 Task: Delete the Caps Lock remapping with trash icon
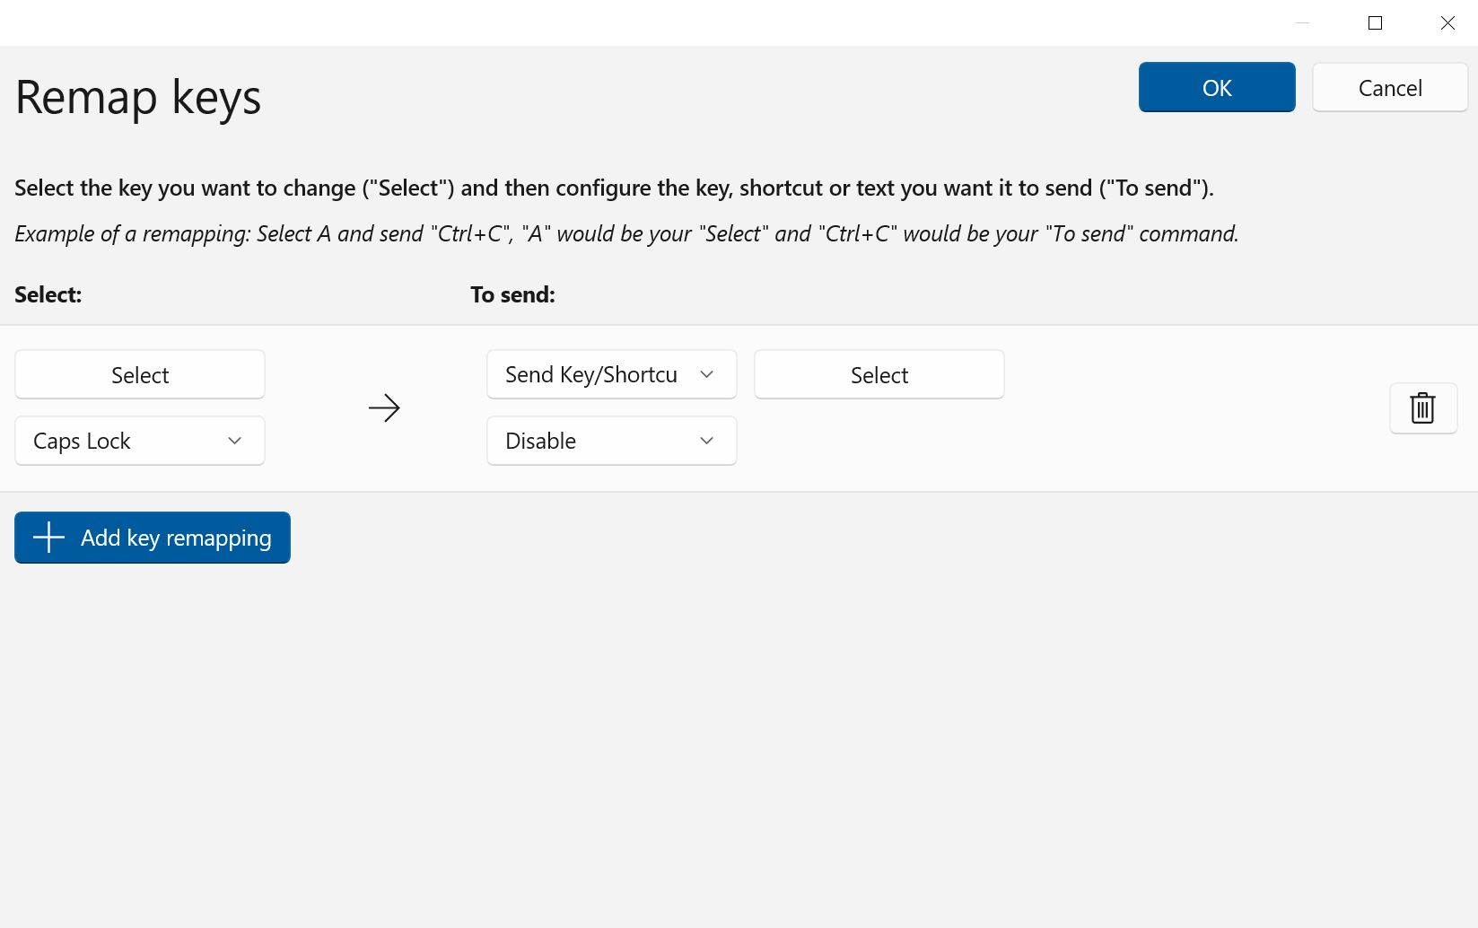[1422, 408]
